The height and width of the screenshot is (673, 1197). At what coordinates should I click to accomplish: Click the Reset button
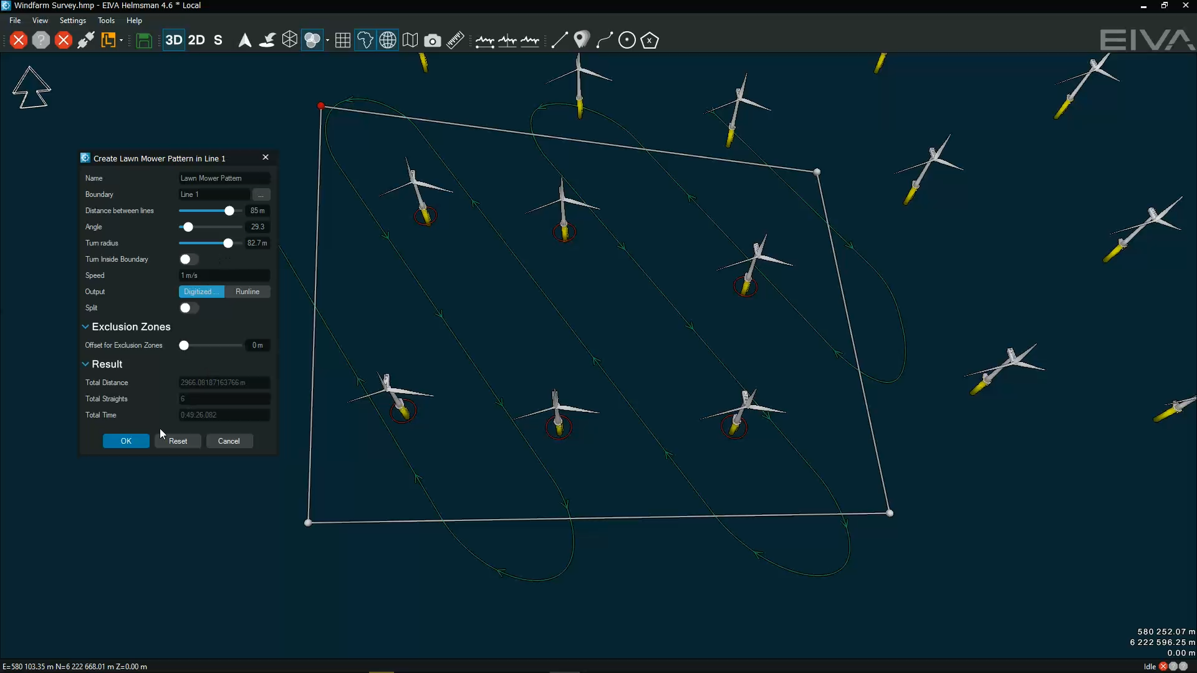[x=178, y=441]
